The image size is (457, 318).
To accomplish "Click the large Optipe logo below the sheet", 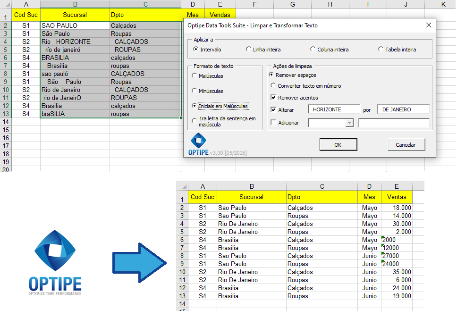I will 55,263.
